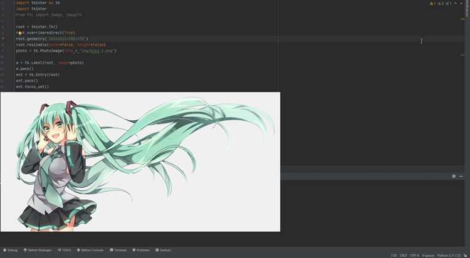Open the Python Packages tool window

point(38,250)
